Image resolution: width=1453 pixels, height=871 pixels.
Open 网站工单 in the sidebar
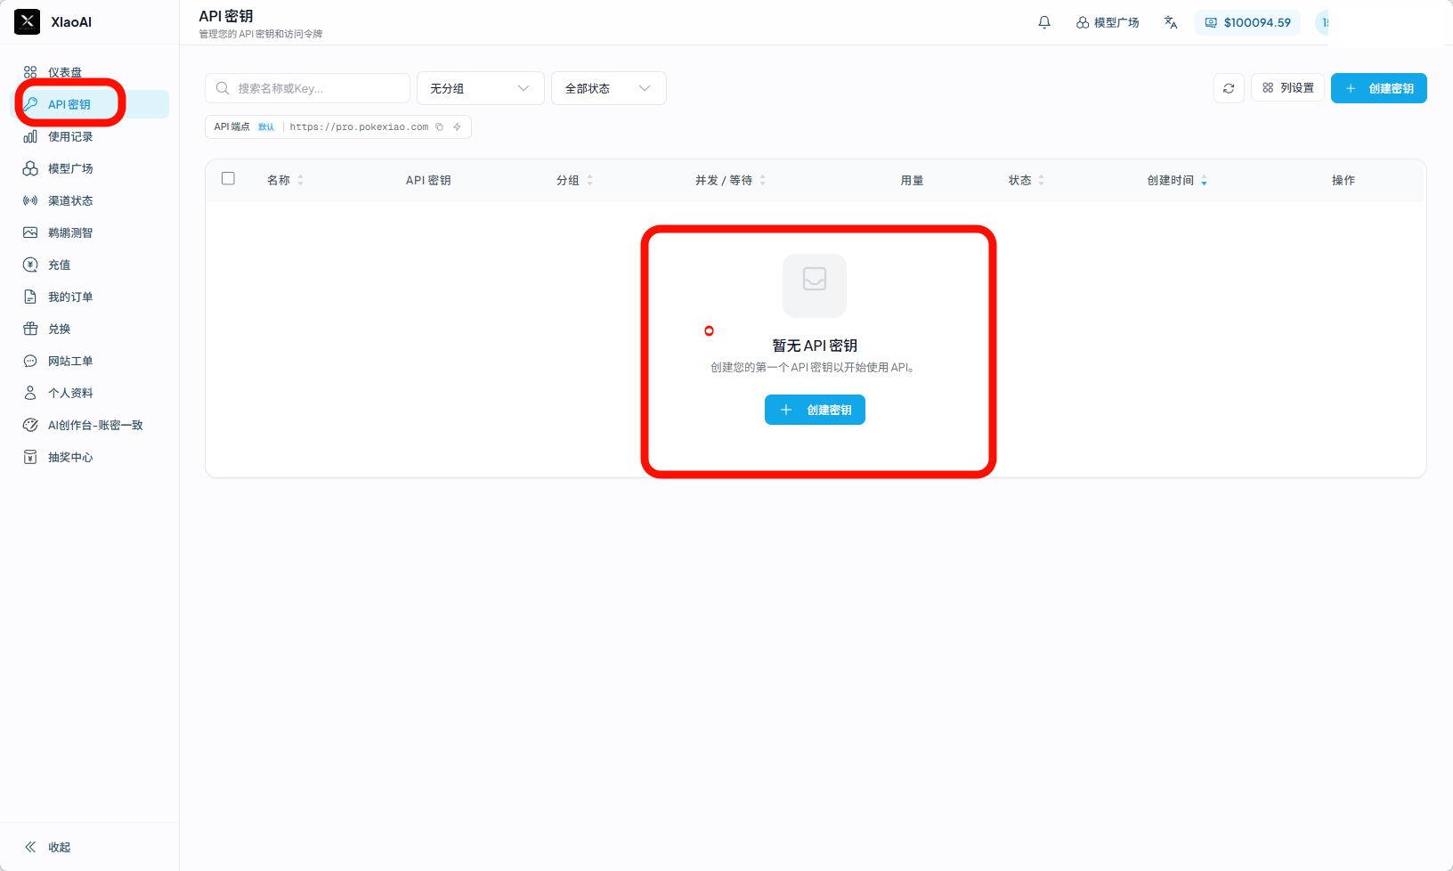click(89, 361)
